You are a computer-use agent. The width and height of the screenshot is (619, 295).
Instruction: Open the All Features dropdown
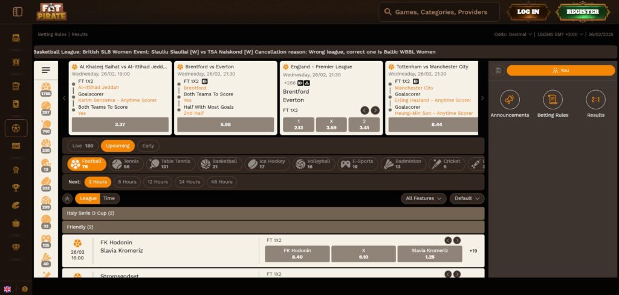click(x=424, y=198)
